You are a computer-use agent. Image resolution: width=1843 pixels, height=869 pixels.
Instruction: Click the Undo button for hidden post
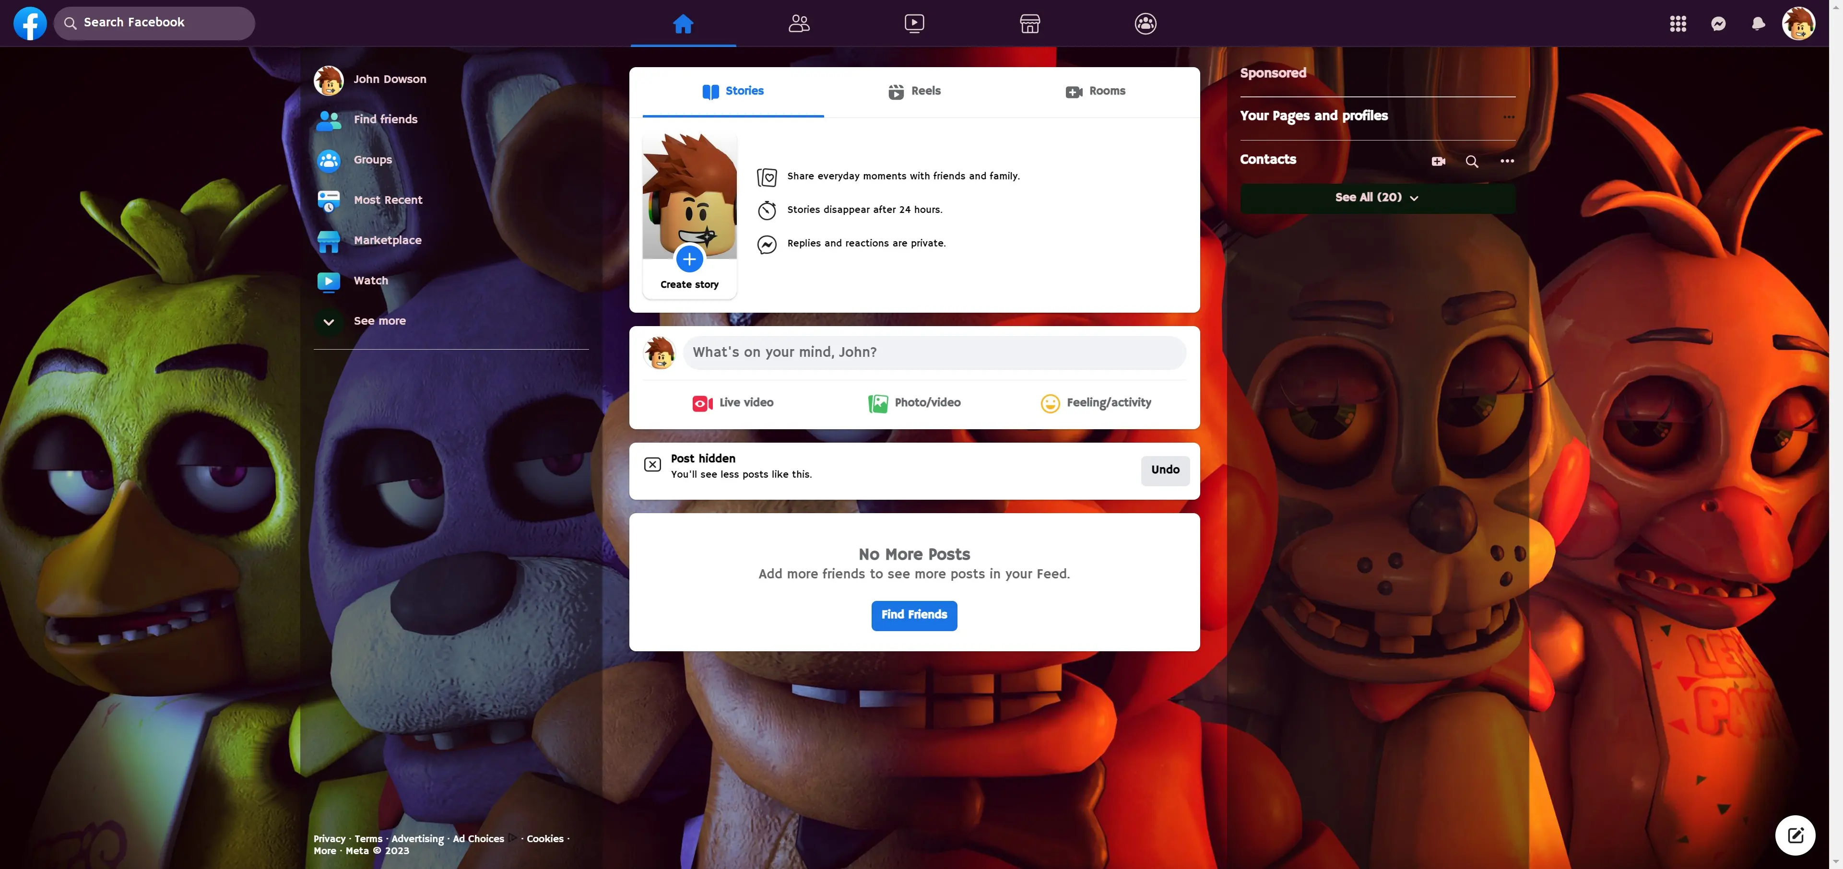[x=1165, y=470]
